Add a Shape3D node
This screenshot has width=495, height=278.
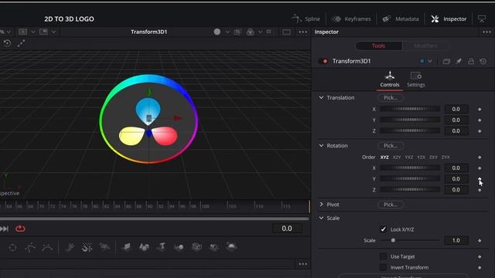[x=145, y=247]
